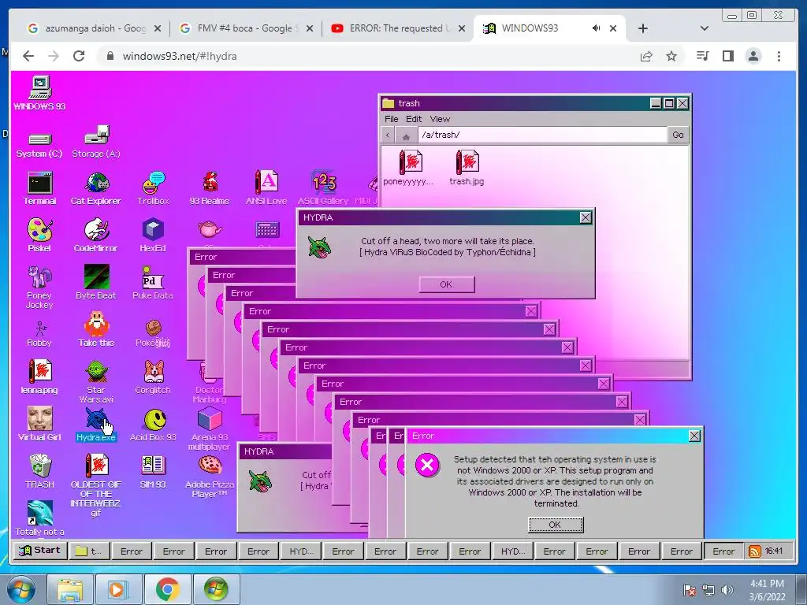Open Adobe Pizza Player icon
The image size is (807, 605).
[210, 476]
